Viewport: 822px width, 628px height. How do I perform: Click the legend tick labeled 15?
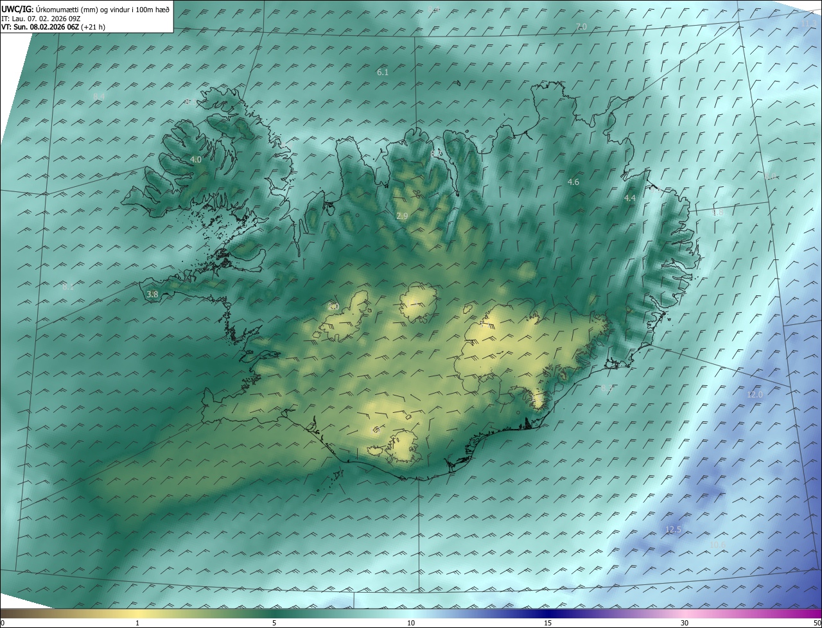pos(548,623)
